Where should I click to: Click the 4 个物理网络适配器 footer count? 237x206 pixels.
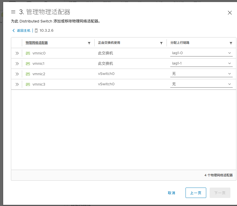coord(219,175)
